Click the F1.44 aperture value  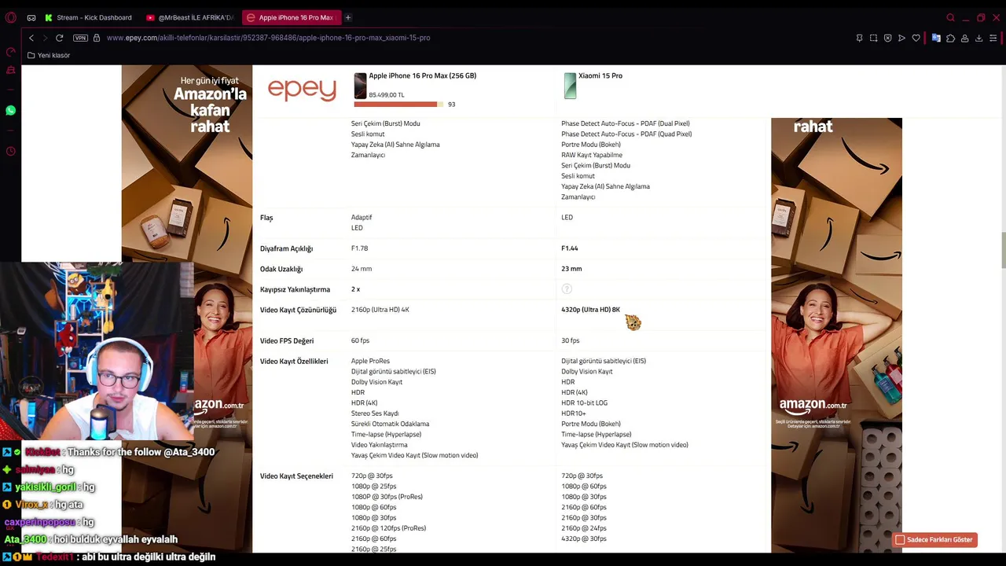569,248
